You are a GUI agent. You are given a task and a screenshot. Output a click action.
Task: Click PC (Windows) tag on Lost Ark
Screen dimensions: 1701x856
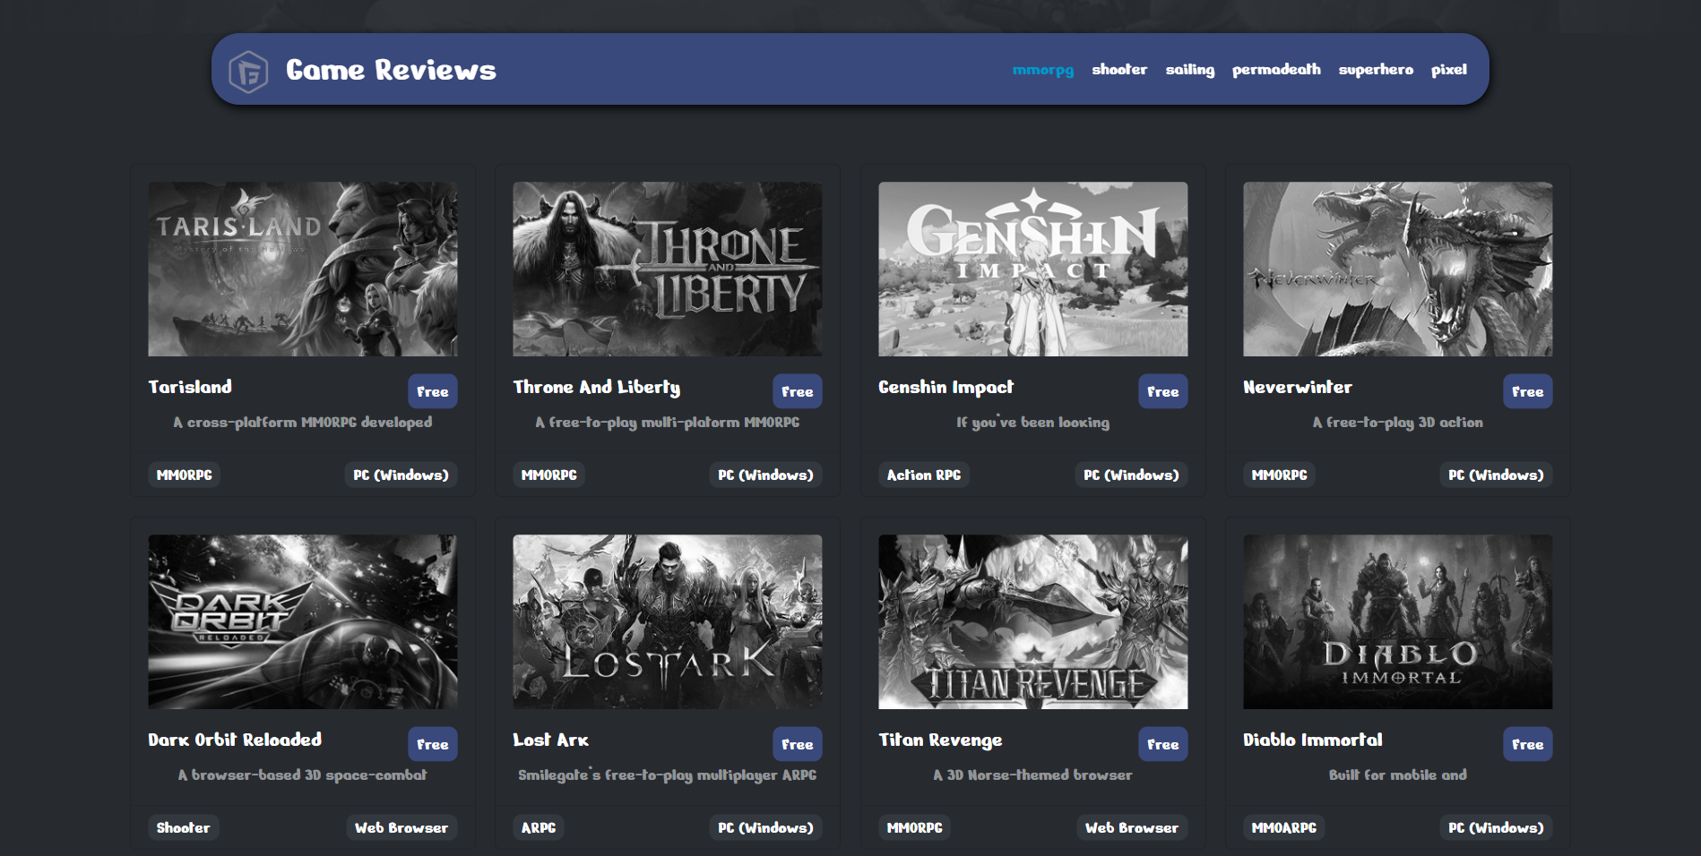765,827
